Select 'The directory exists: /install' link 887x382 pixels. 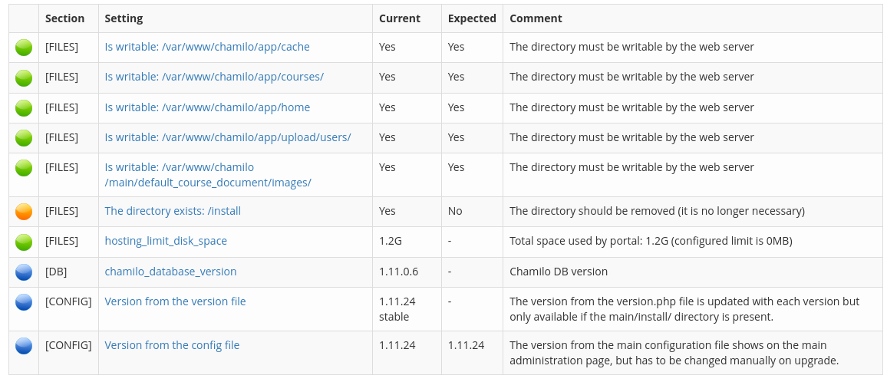click(x=173, y=211)
